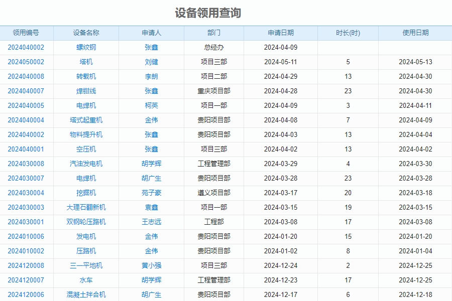Click the 塔式起重机 equipment link
The height and width of the screenshot is (301, 452).
tap(86, 120)
